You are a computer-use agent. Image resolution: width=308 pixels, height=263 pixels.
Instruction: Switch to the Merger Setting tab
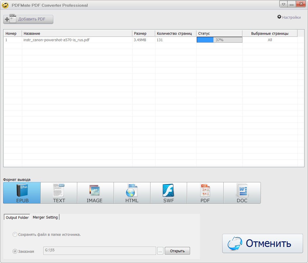point(45,217)
